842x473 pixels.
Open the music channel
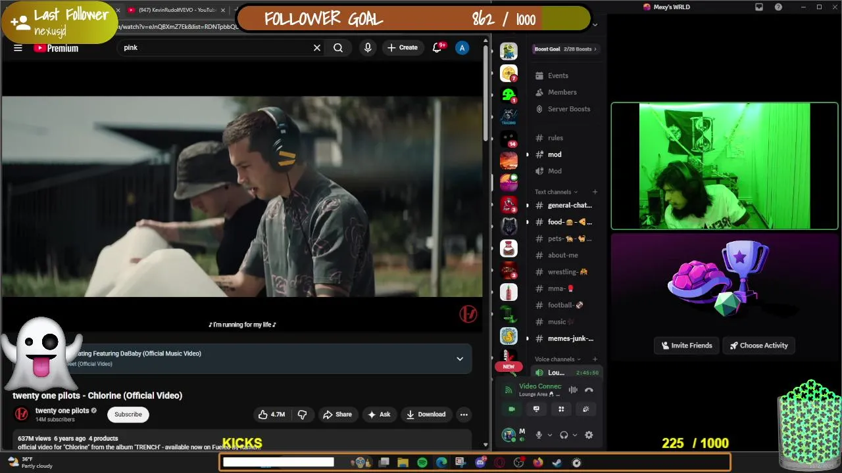560,322
